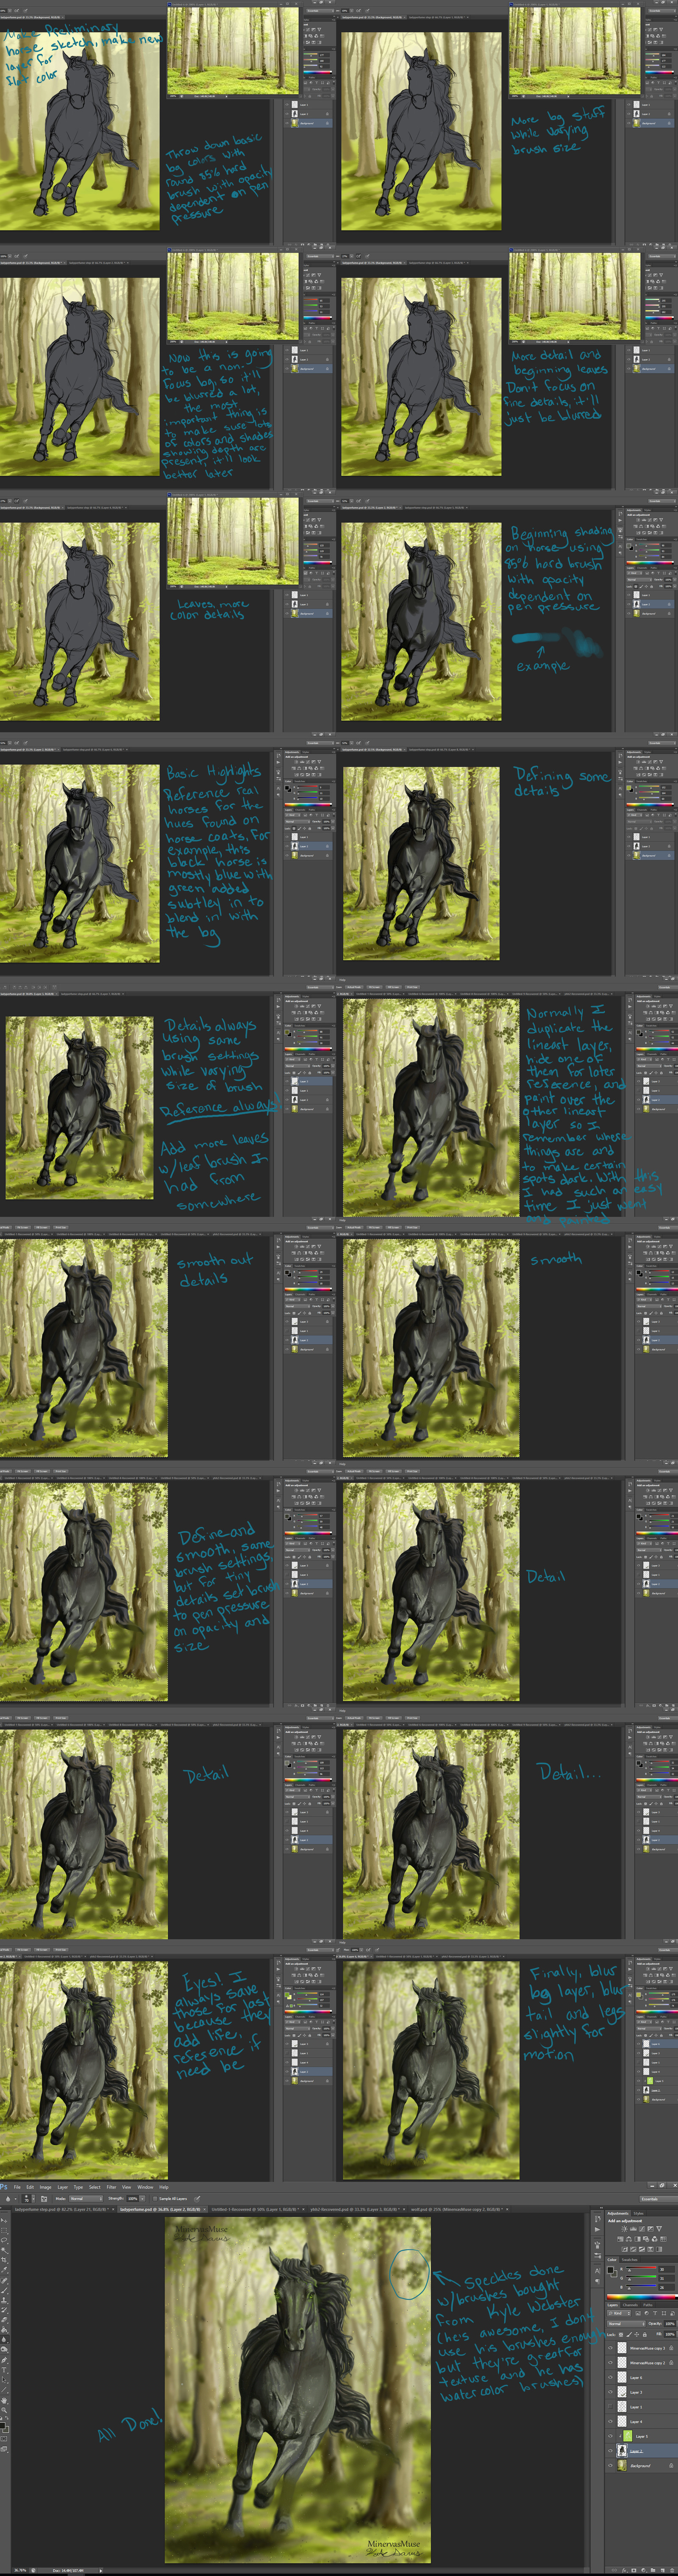Screen dimensions: 678x2576
Task: Open the Normal blend mode dropdown, final Layers panel
Action: pos(626,2324)
